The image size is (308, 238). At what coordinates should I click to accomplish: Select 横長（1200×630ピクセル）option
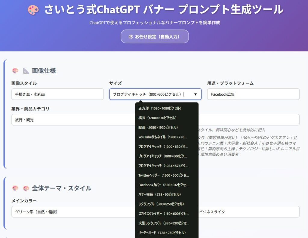pyautogui.click(x=167, y=118)
